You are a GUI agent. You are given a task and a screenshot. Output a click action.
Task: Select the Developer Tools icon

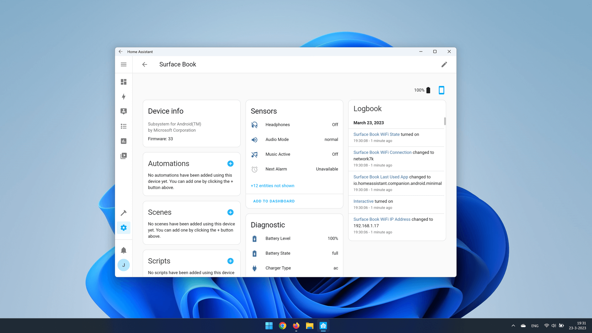(x=123, y=213)
